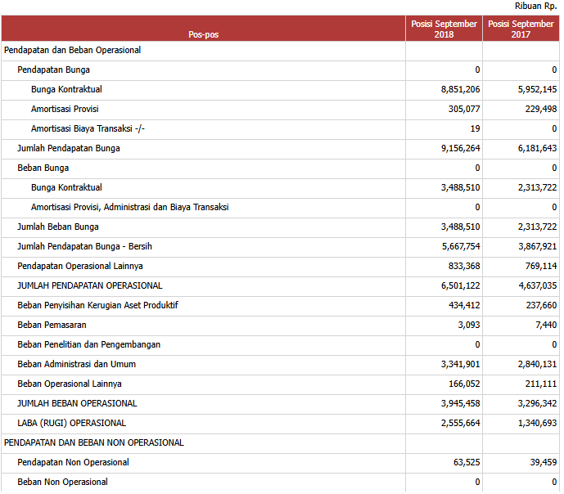Select the 2,555,664 operating profit value
Viewport: 564px width, 494px height.
[x=460, y=423]
